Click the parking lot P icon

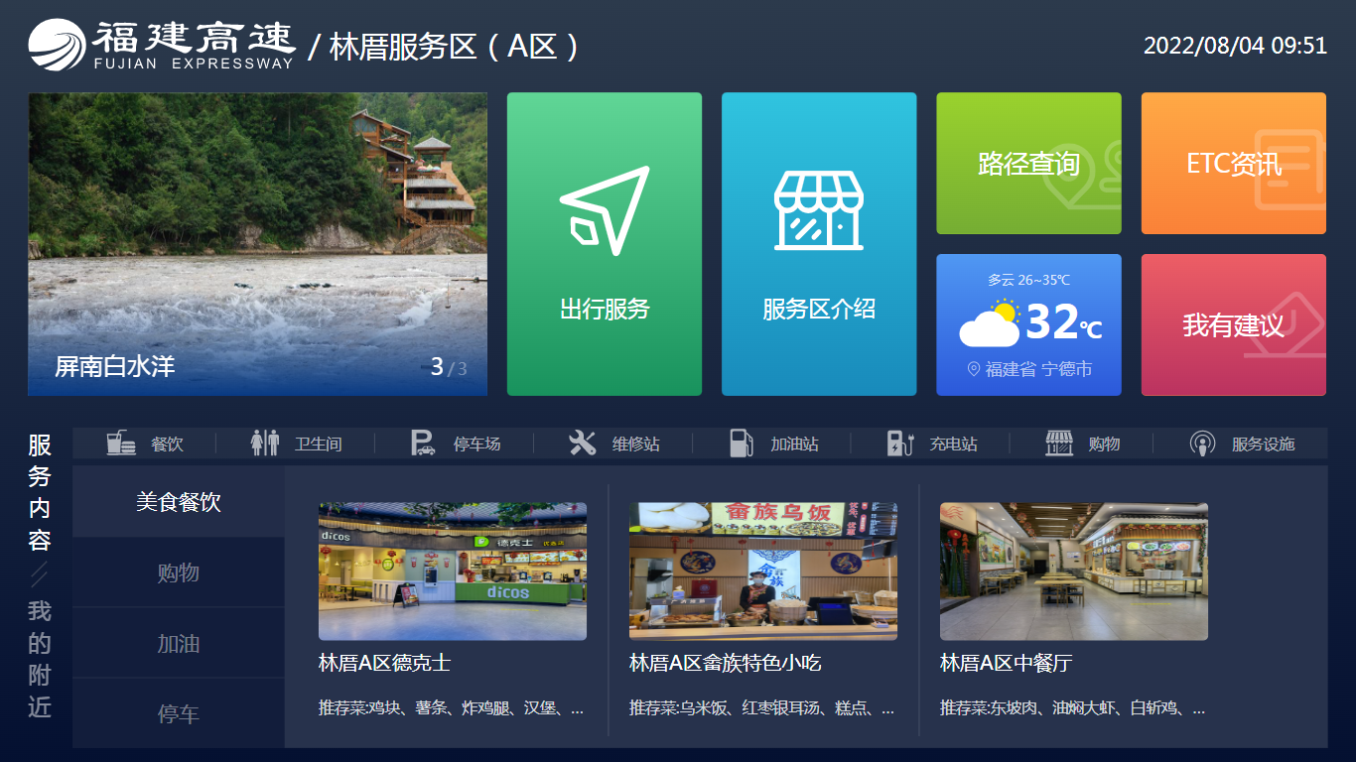[423, 444]
